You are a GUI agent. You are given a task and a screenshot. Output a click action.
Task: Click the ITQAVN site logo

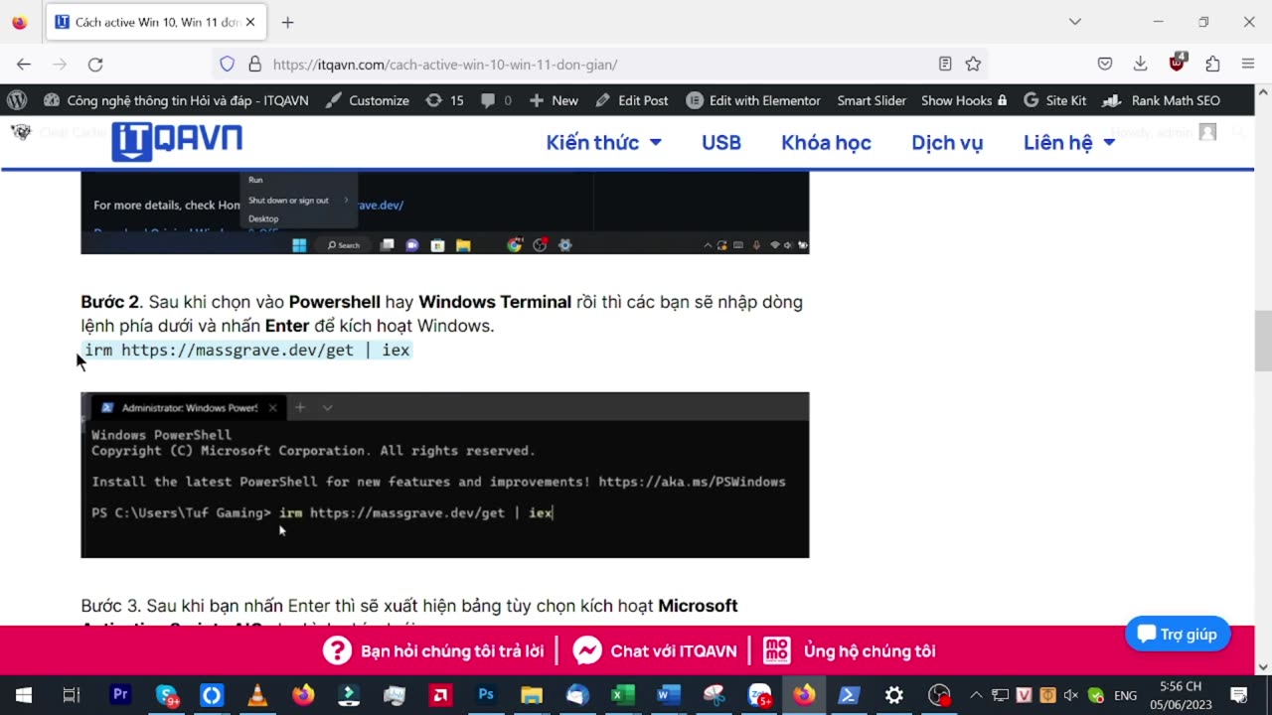pos(177,141)
